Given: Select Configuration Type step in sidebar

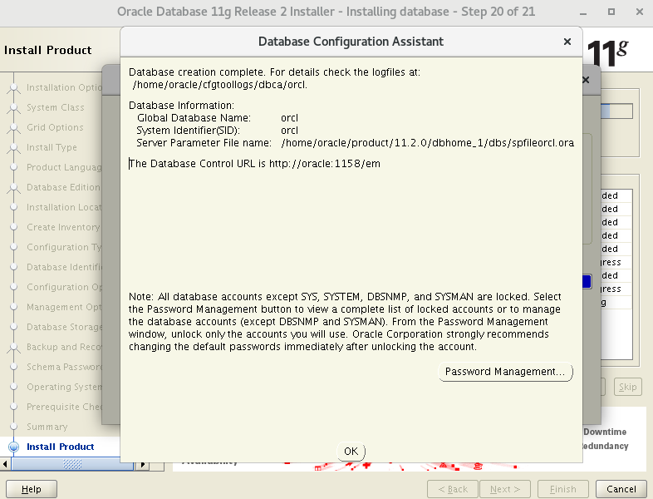Looking at the screenshot, I should (x=64, y=248).
